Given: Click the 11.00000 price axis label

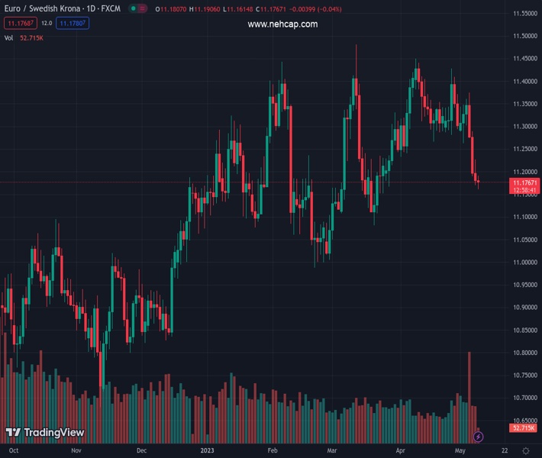Looking at the screenshot, I should (x=525, y=262).
